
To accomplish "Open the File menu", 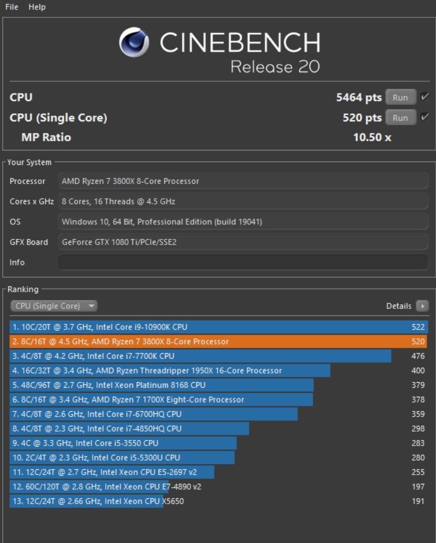I will [12, 7].
